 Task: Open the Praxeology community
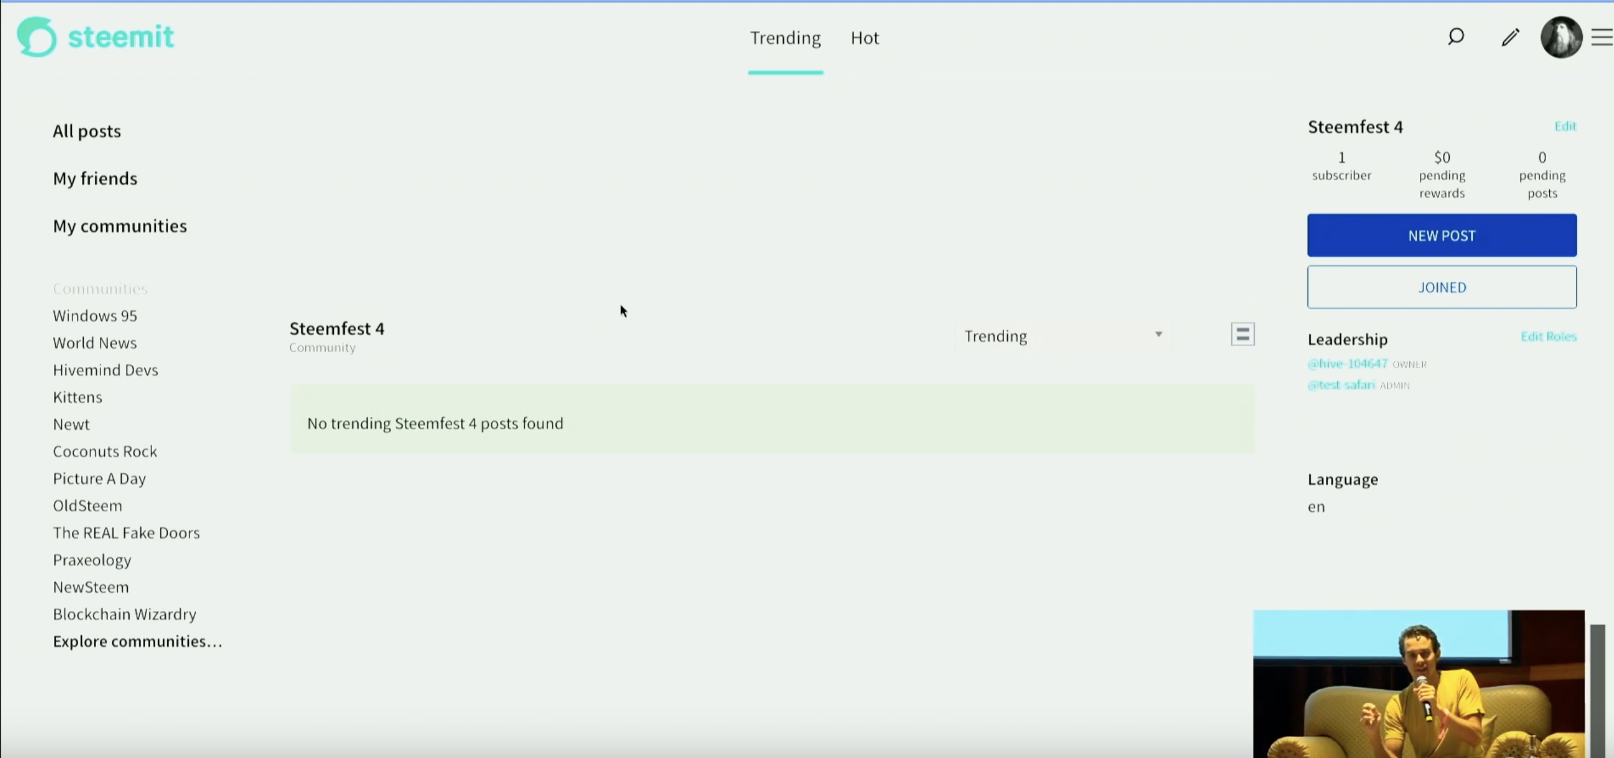click(x=92, y=560)
